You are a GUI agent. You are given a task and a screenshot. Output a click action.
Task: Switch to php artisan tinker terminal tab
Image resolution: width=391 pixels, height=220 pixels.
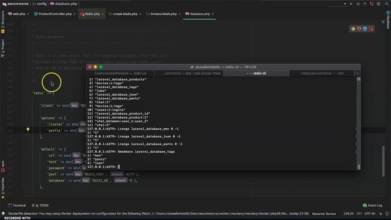189,73
